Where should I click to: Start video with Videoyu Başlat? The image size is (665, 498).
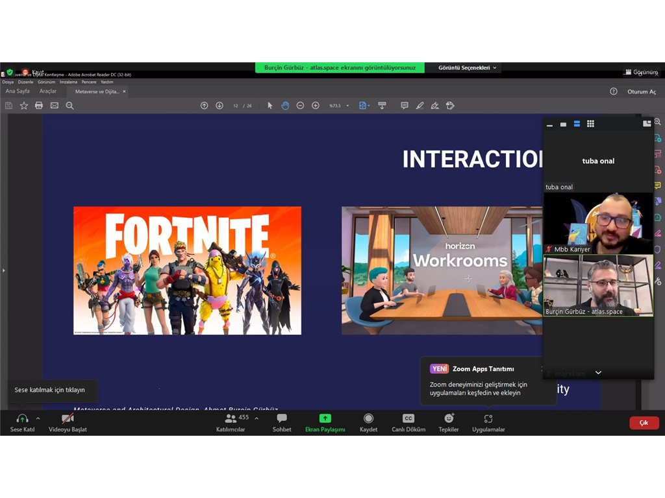click(68, 423)
